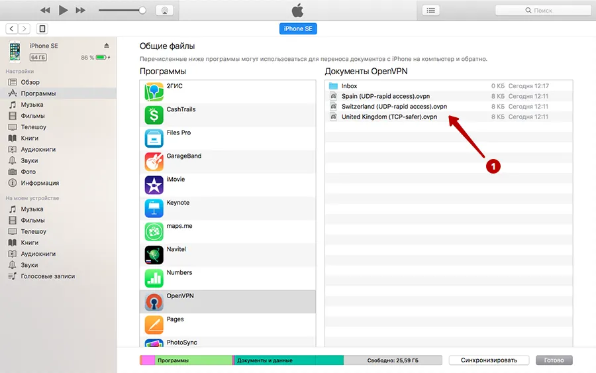Click the Синхронизировать button
Viewport: 596px width, 373px height.
click(489, 360)
